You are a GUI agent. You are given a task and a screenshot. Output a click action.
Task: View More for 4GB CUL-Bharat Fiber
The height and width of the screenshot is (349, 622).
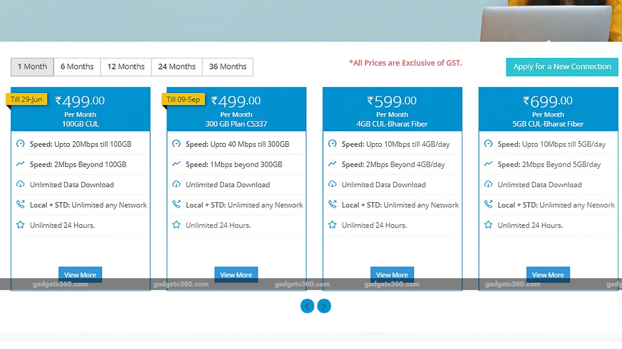(x=392, y=275)
